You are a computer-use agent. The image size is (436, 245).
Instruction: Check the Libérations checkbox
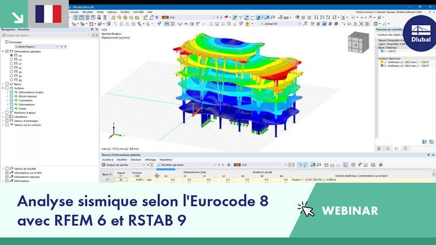[x=7, y=117]
